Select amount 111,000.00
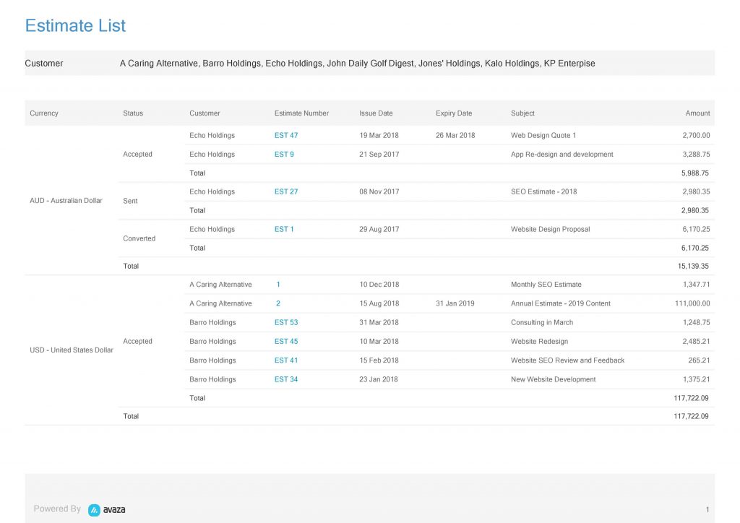Image resolution: width=740 pixels, height=523 pixels. (x=692, y=303)
